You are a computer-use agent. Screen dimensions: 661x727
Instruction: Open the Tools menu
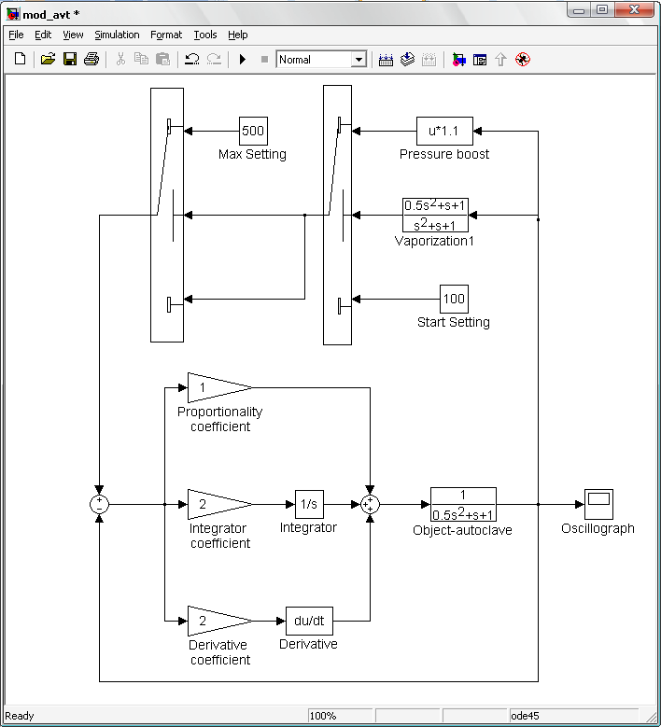pyautogui.click(x=205, y=35)
